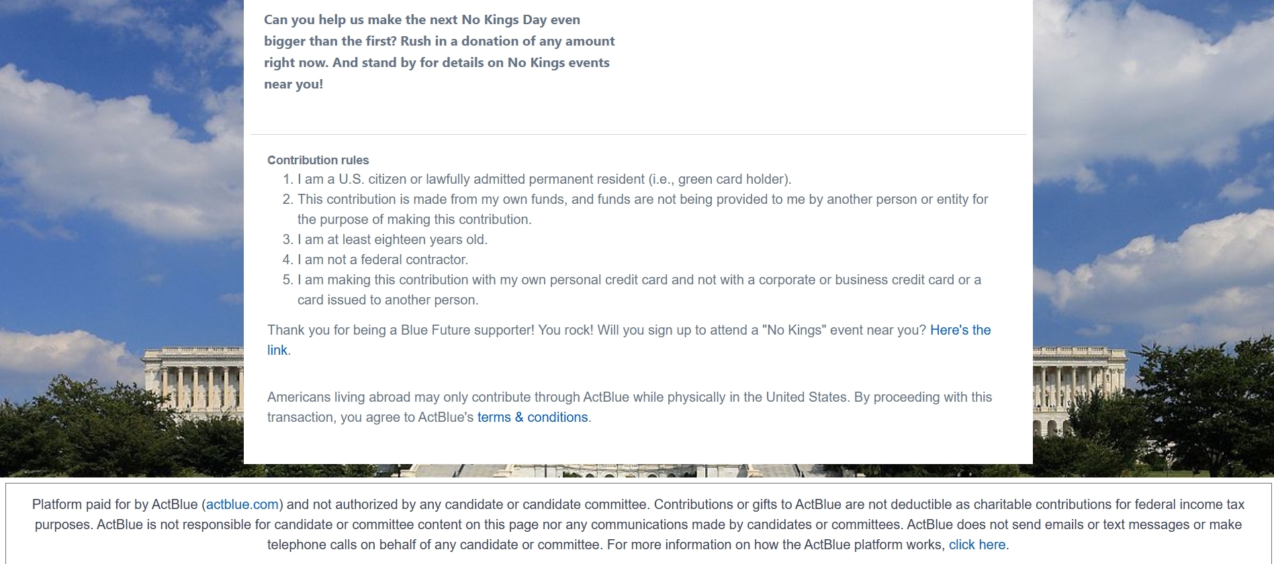Click the bold "near you!" text line

click(293, 84)
